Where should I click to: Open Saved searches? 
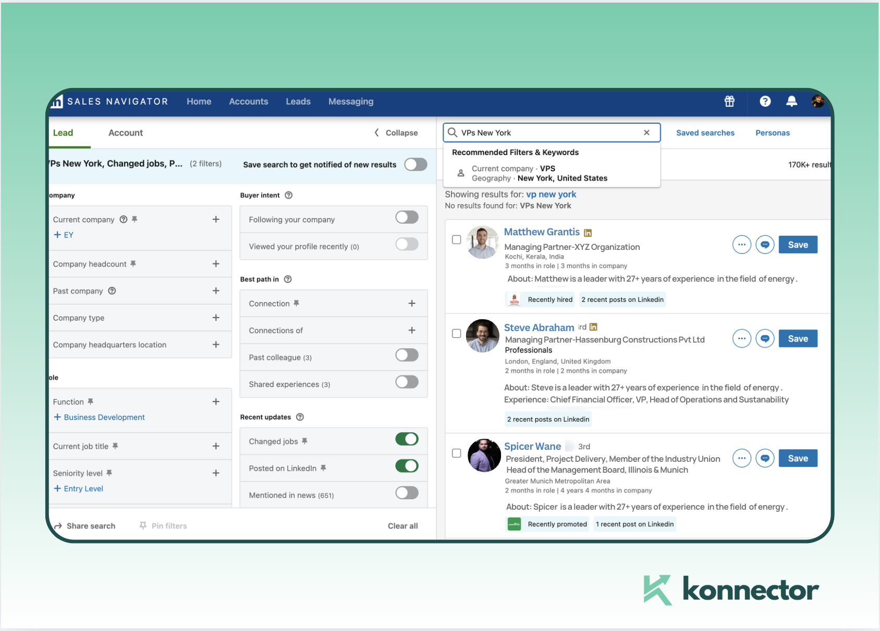(705, 133)
